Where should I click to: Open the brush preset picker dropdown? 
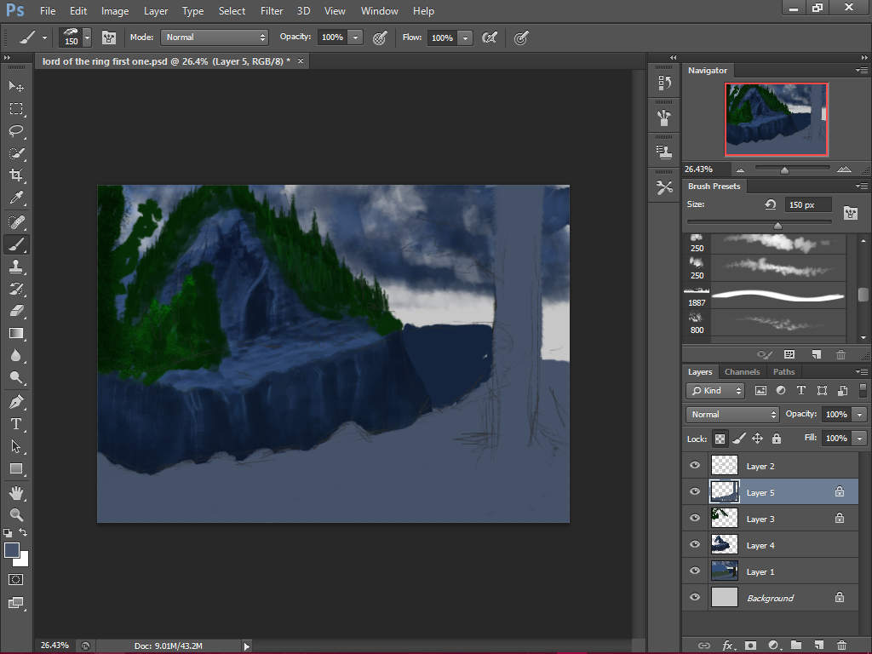[x=87, y=37]
